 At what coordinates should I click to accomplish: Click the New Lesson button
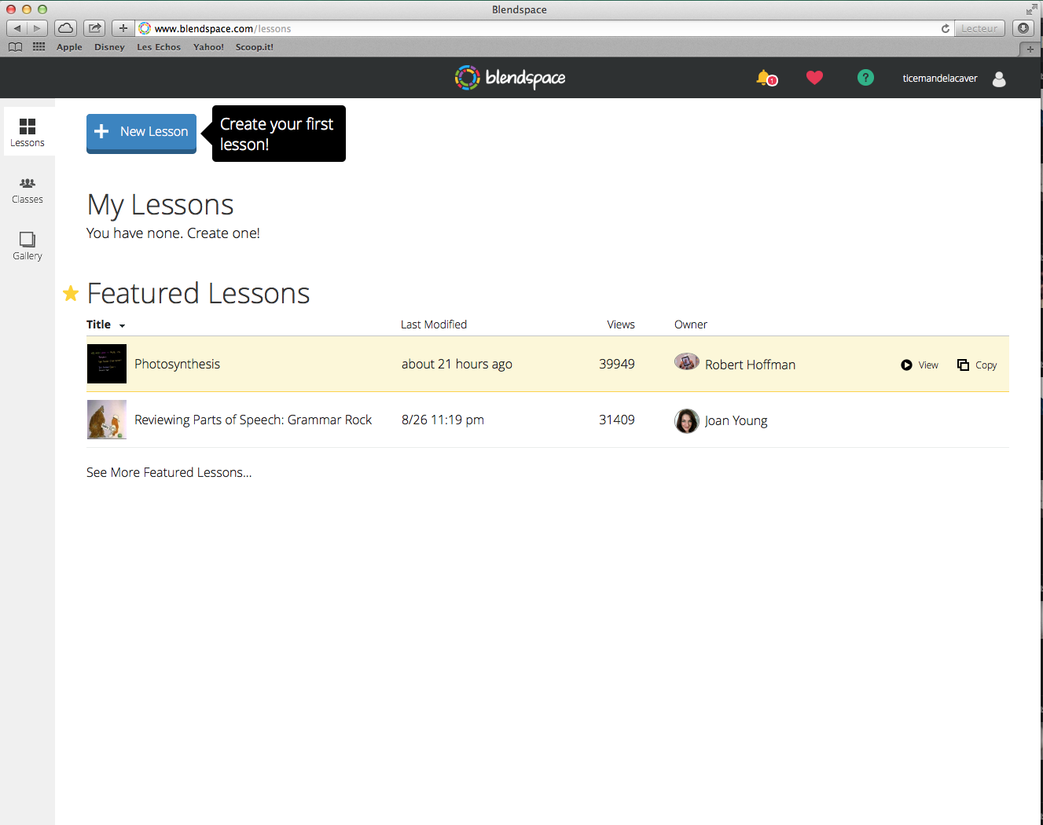(141, 133)
